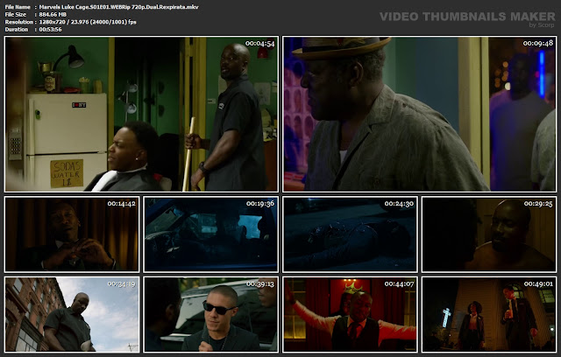561x357 pixels.
Task: Open the frame at 00:14:42
Action: coord(72,234)
